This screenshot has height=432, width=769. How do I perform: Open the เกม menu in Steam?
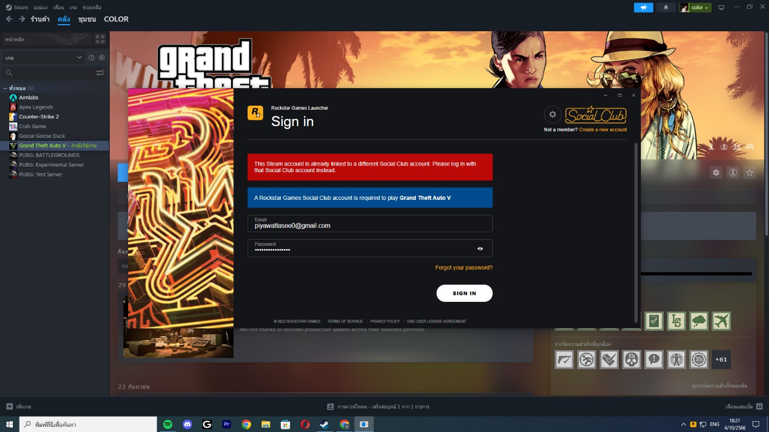[73, 7]
